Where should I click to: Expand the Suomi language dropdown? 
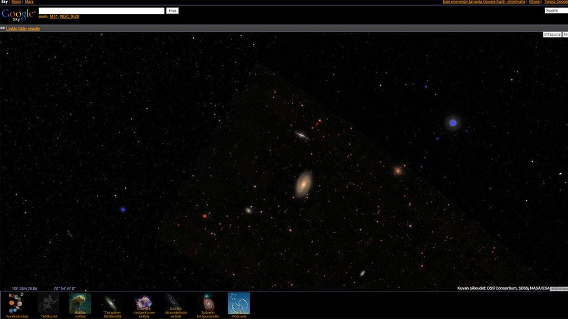pos(555,11)
